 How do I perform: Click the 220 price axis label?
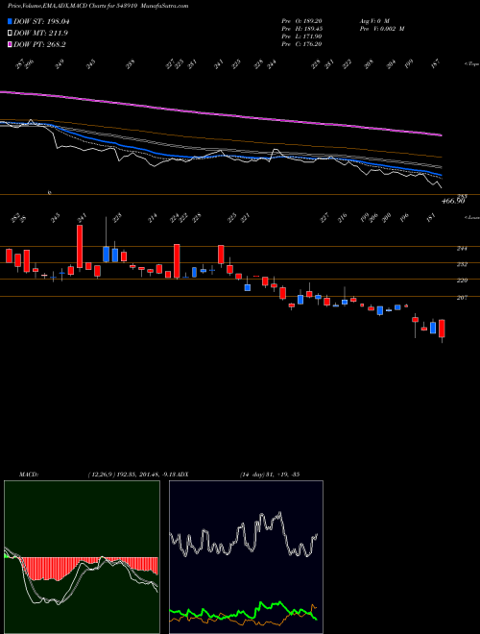462,280
